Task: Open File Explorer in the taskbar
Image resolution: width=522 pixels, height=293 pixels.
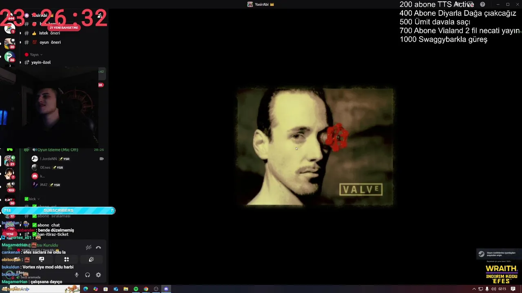Action: pyautogui.click(x=126, y=289)
